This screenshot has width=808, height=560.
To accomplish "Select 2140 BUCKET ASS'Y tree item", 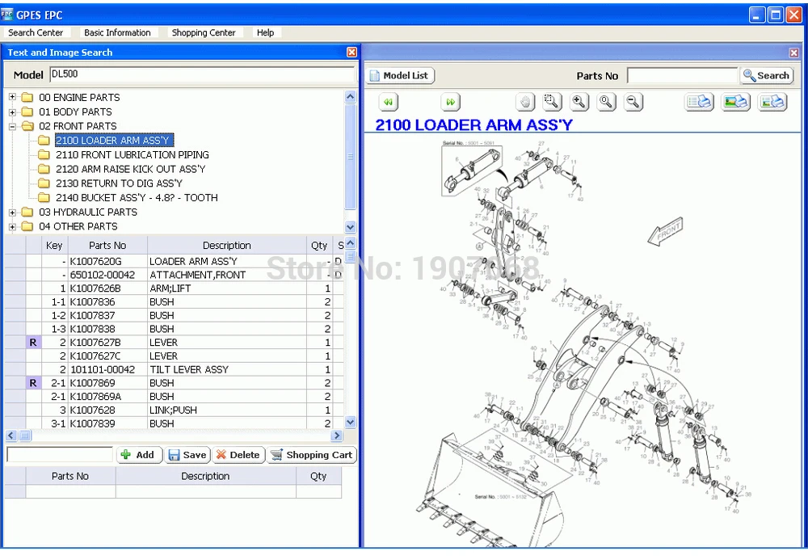I will [x=137, y=198].
